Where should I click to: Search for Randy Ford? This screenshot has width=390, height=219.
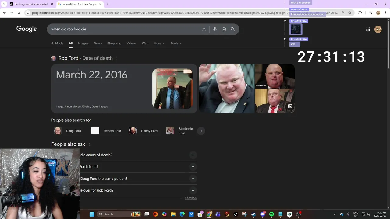[143, 131]
